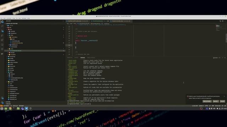The height and width of the screenshot is (127, 227).
Task: Open the terminal icon in taskbar
Action: [14, 109]
